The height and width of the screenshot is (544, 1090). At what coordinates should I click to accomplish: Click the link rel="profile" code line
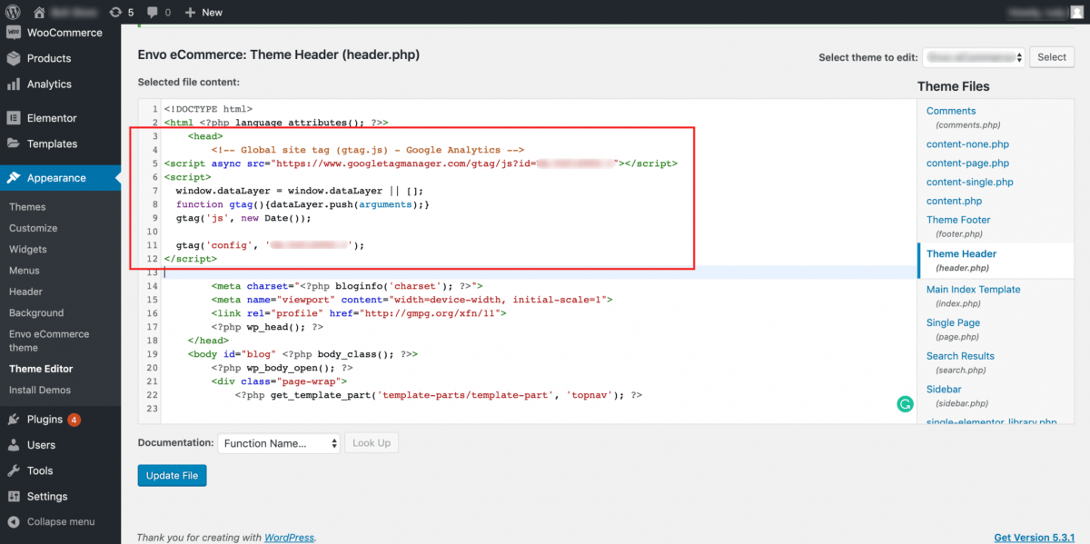coord(359,313)
